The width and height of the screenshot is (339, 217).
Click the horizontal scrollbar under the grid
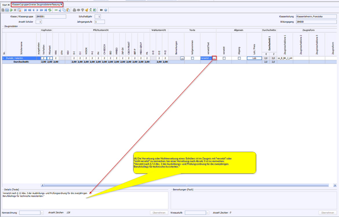click(x=185, y=185)
